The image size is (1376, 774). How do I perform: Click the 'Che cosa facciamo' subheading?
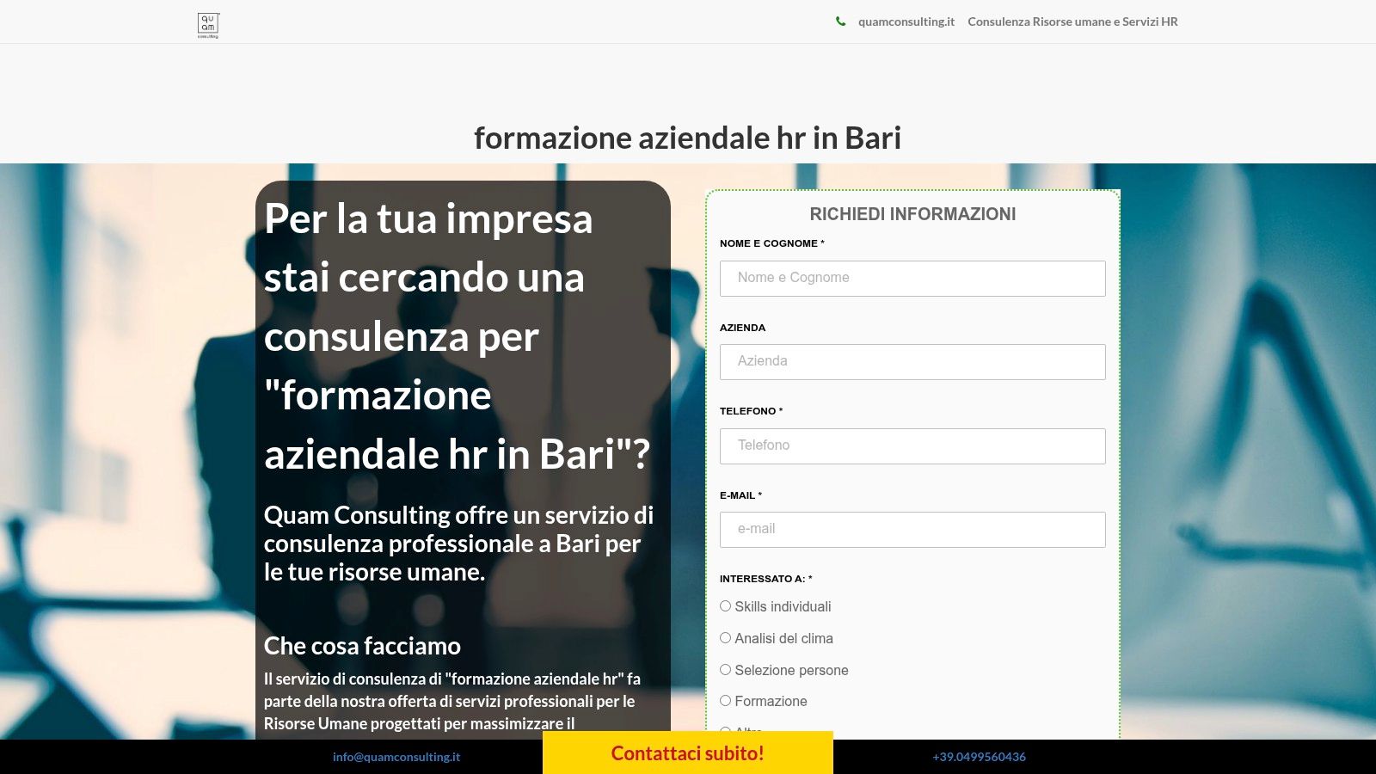(362, 646)
